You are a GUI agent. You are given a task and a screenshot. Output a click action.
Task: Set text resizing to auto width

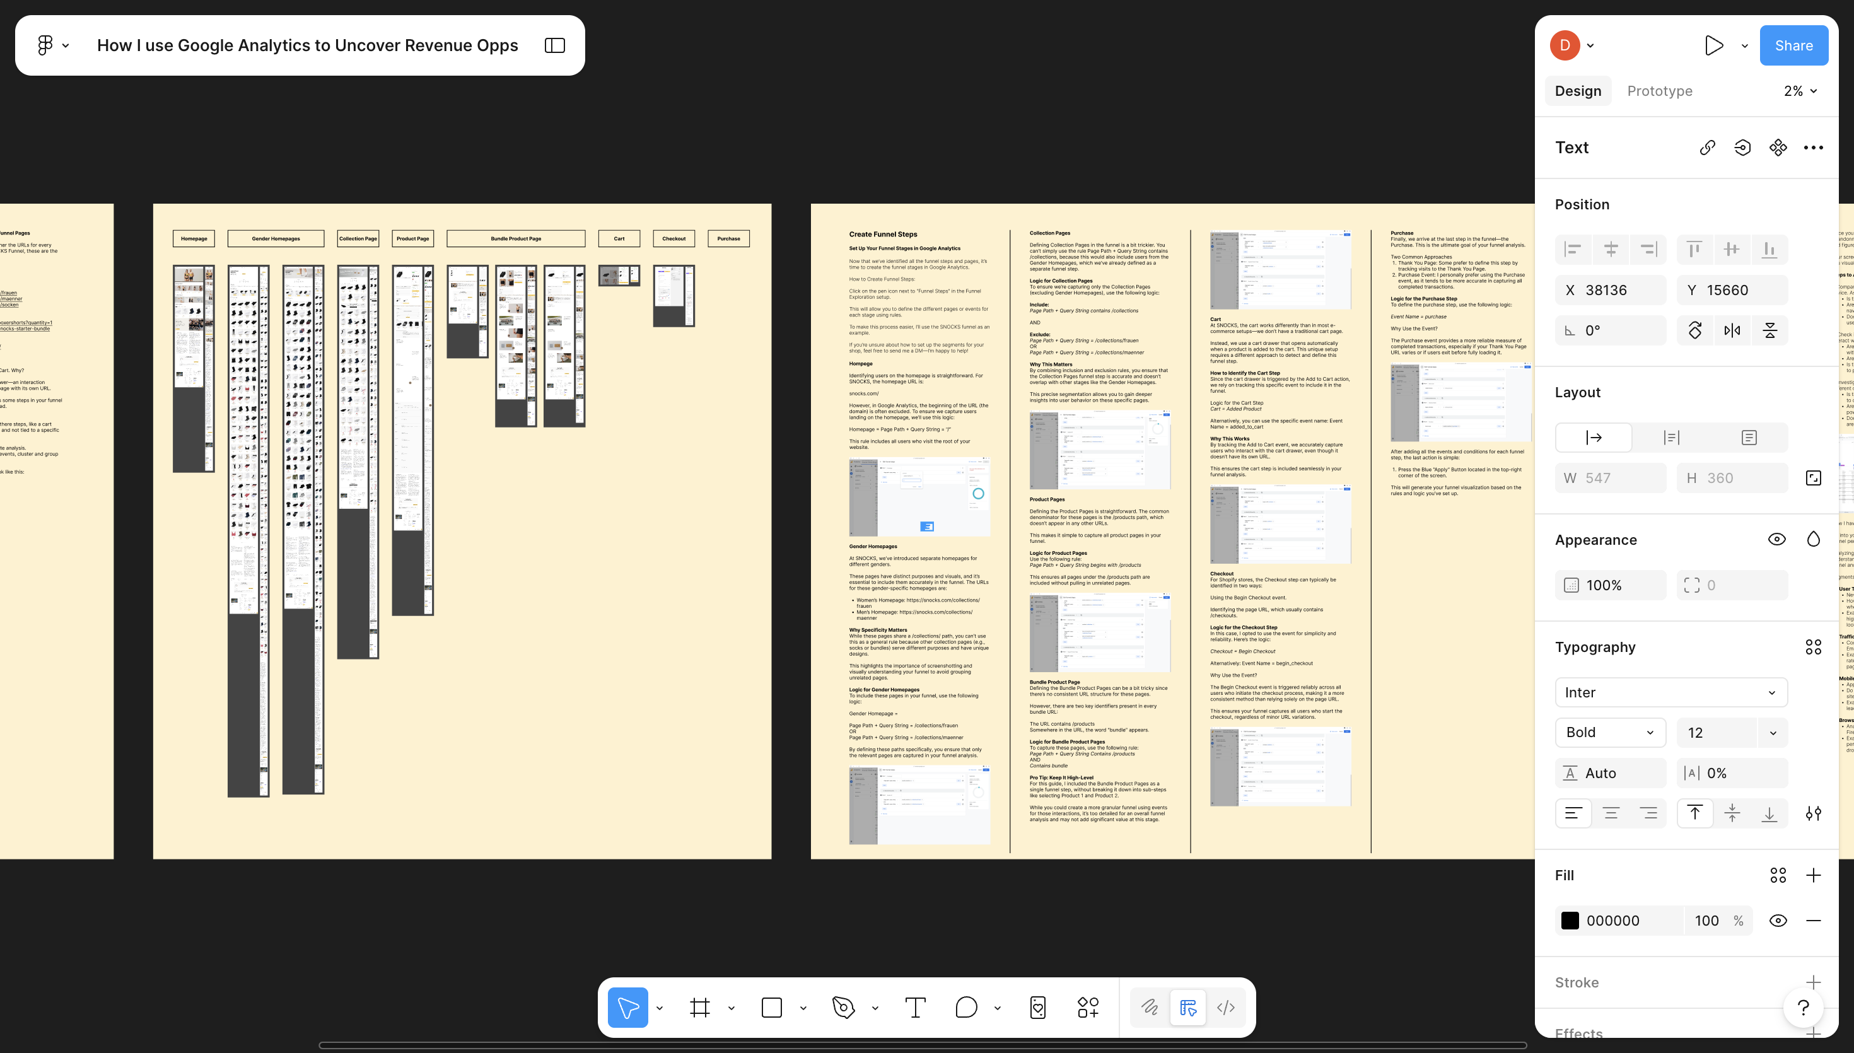[x=1594, y=438]
